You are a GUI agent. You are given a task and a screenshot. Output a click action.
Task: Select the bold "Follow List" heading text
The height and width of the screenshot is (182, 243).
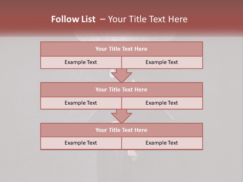pos(73,19)
